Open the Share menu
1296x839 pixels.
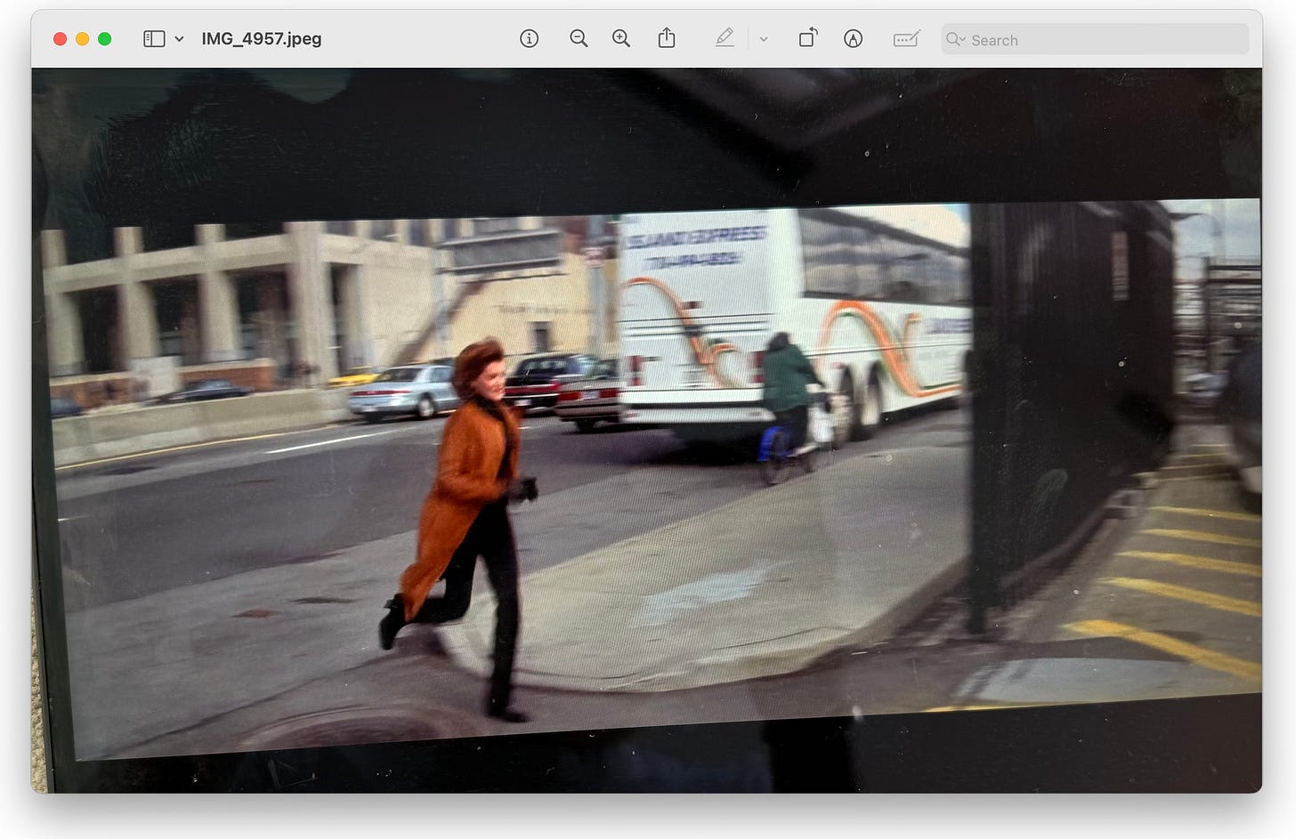pyautogui.click(x=667, y=38)
